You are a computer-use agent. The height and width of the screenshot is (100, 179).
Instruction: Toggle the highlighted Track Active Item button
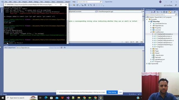tap(170, 12)
